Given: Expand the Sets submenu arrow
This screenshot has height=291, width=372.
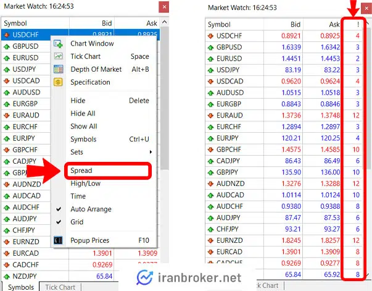Looking at the screenshot, I should [x=150, y=152].
